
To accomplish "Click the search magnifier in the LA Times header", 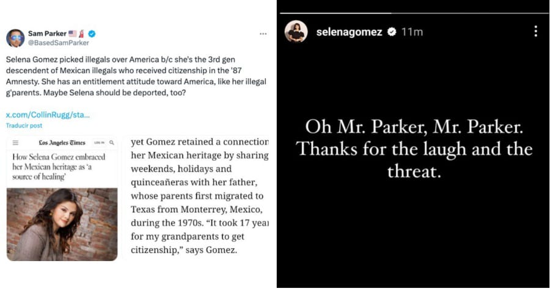I will pyautogui.click(x=112, y=143).
